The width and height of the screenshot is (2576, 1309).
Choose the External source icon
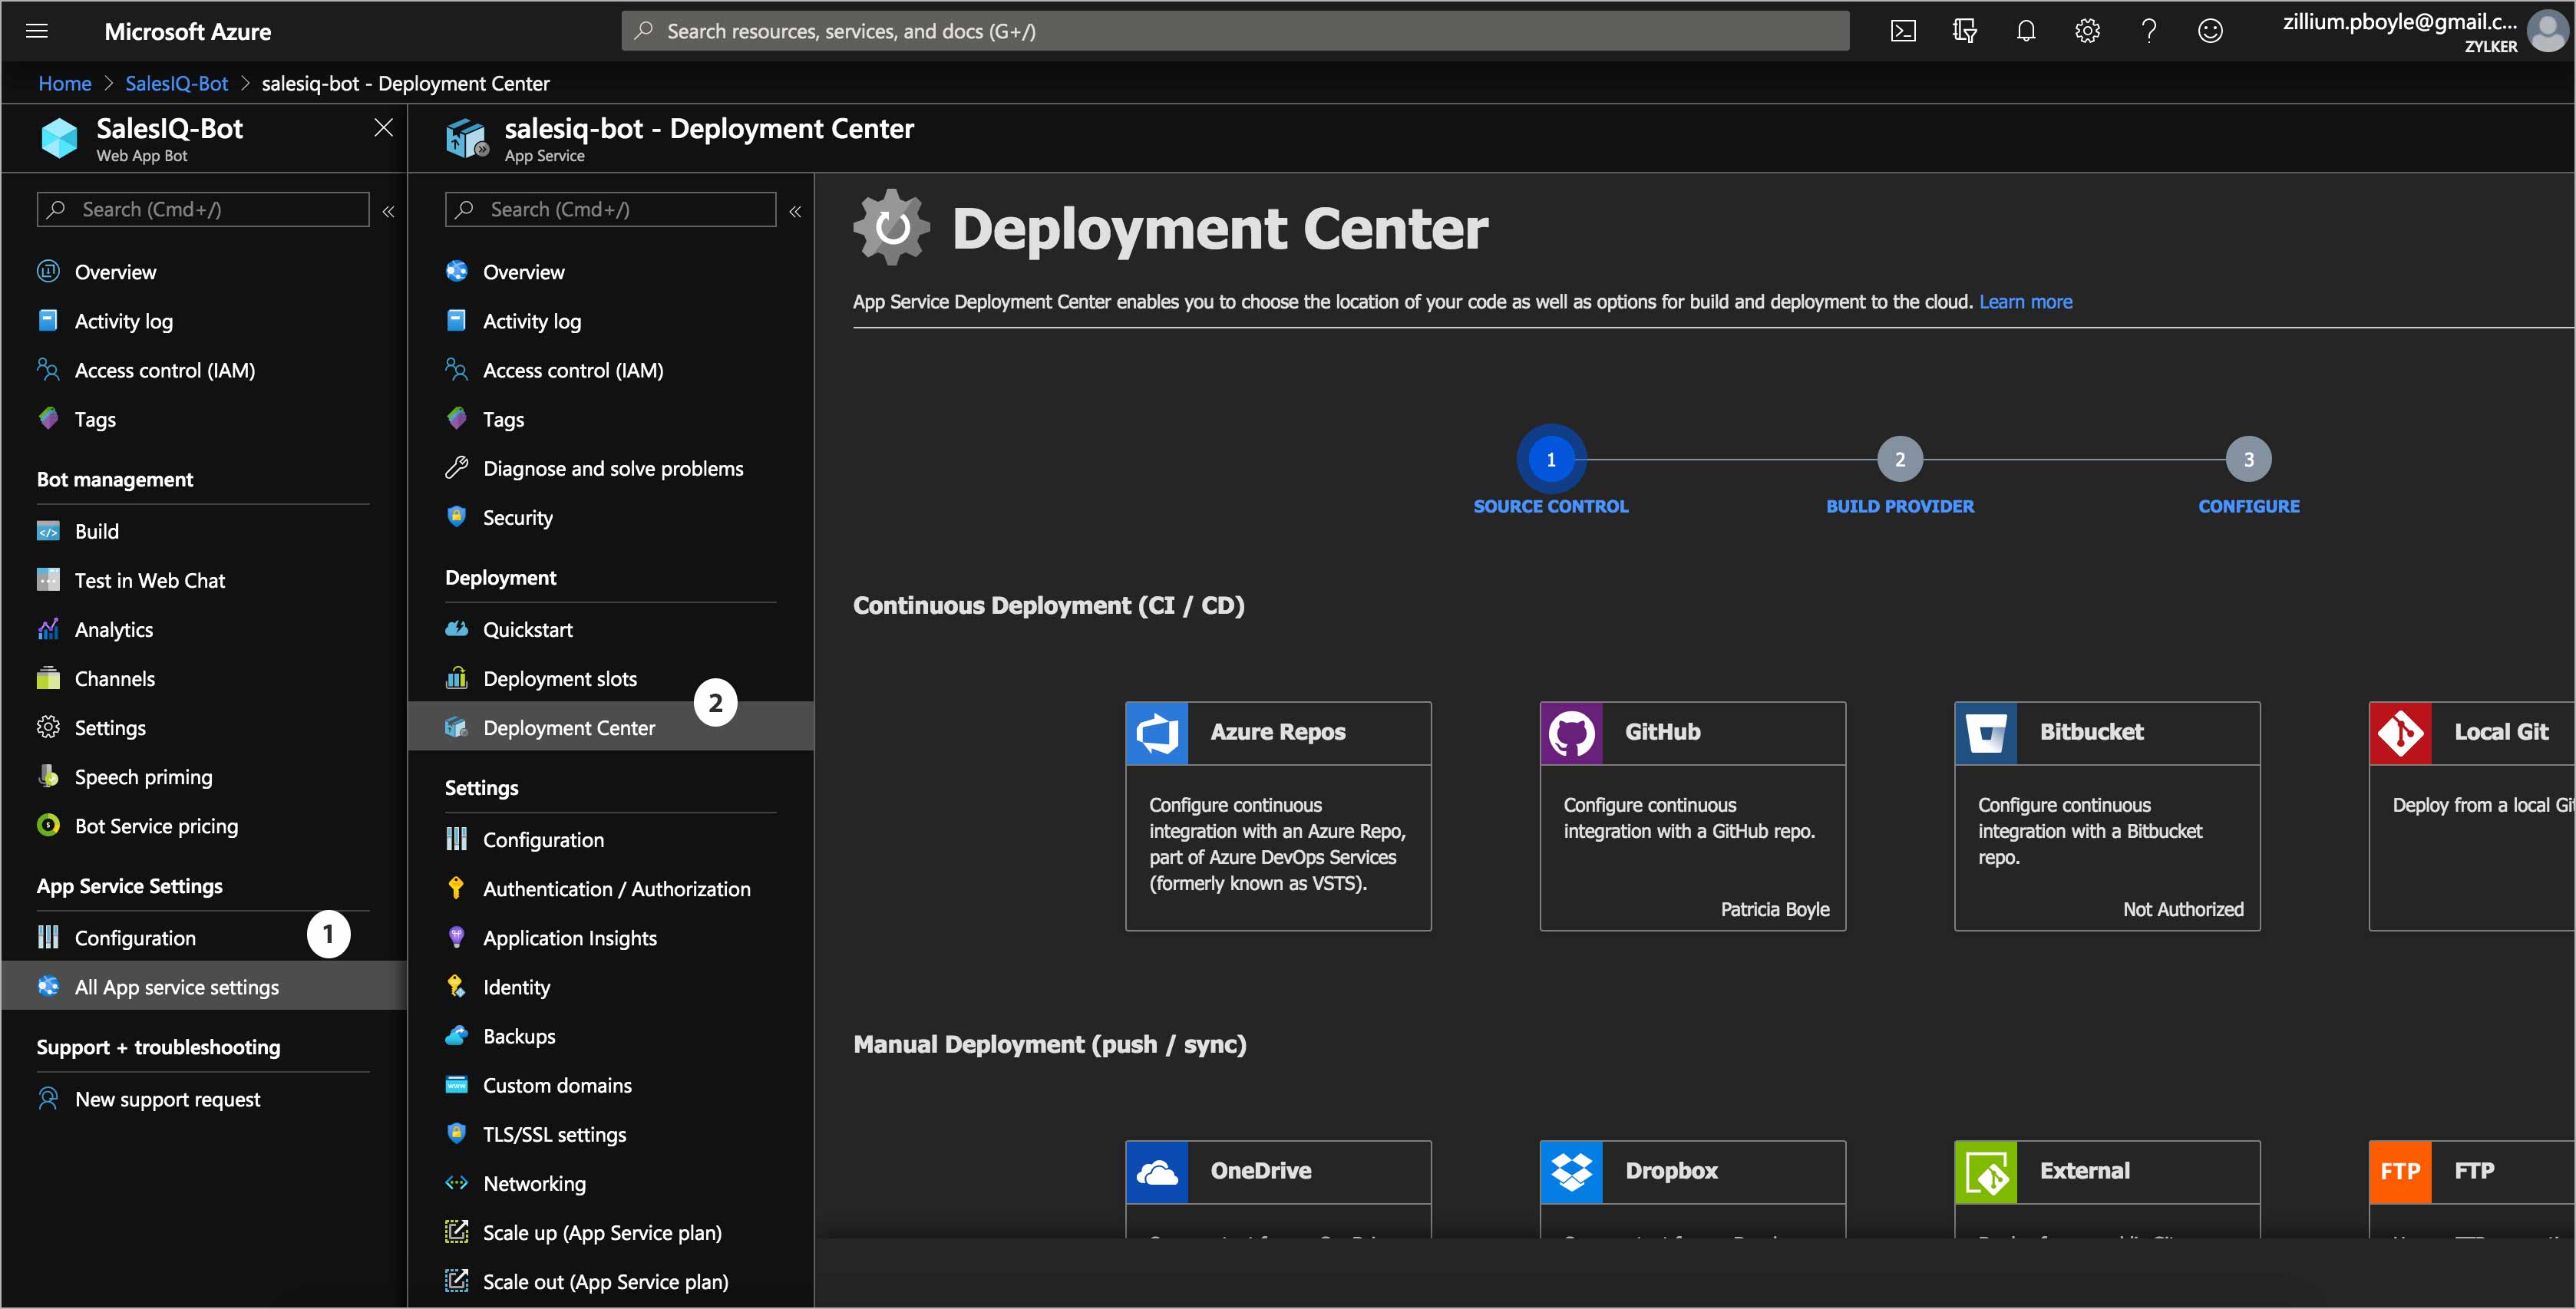coord(1986,1172)
